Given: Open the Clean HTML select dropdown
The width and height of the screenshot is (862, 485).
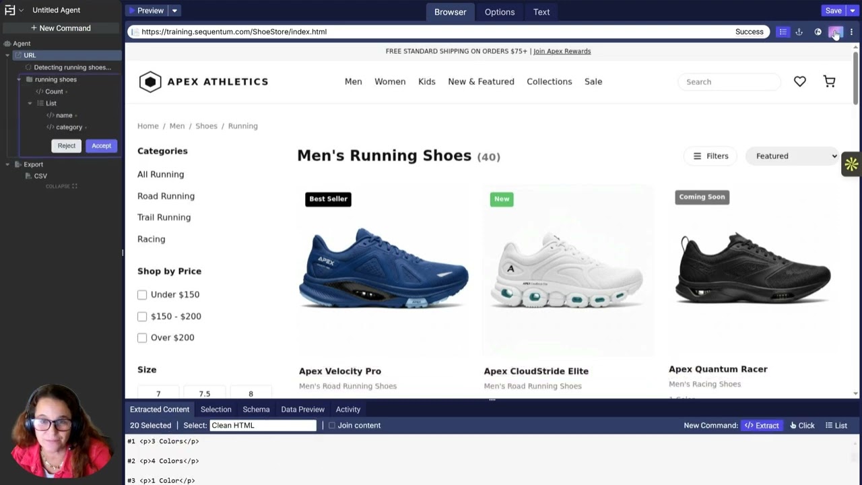Looking at the screenshot, I should point(263,426).
